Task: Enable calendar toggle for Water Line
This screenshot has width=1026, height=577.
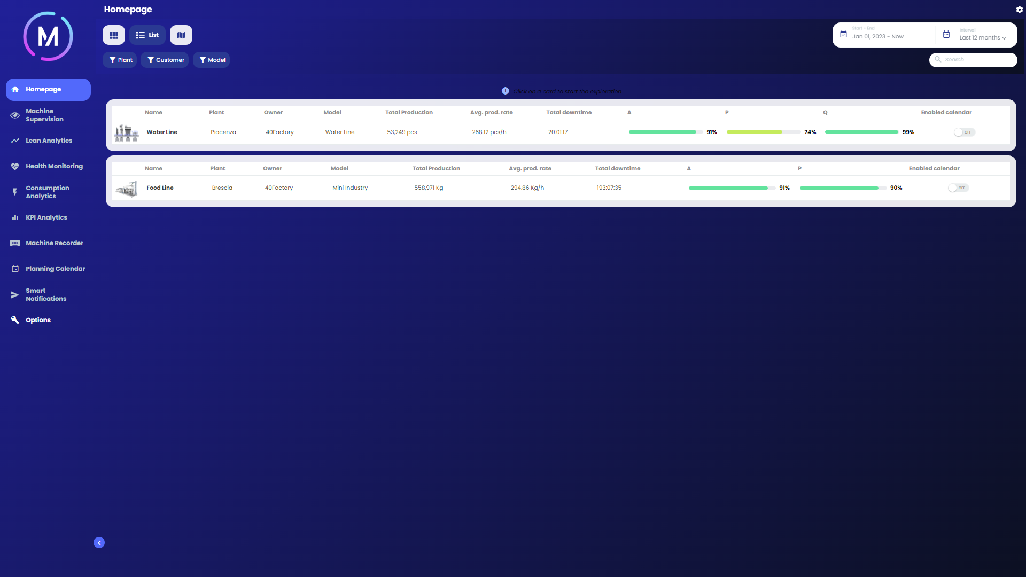Action: (964, 132)
